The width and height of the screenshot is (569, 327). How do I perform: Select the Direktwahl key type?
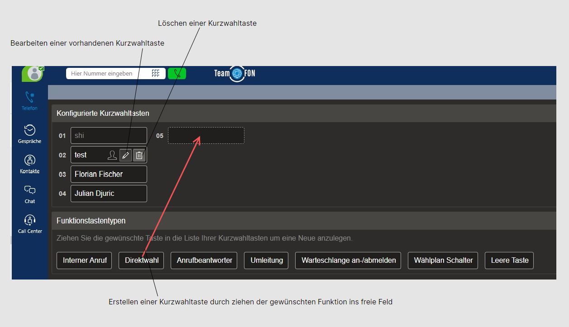pos(141,261)
